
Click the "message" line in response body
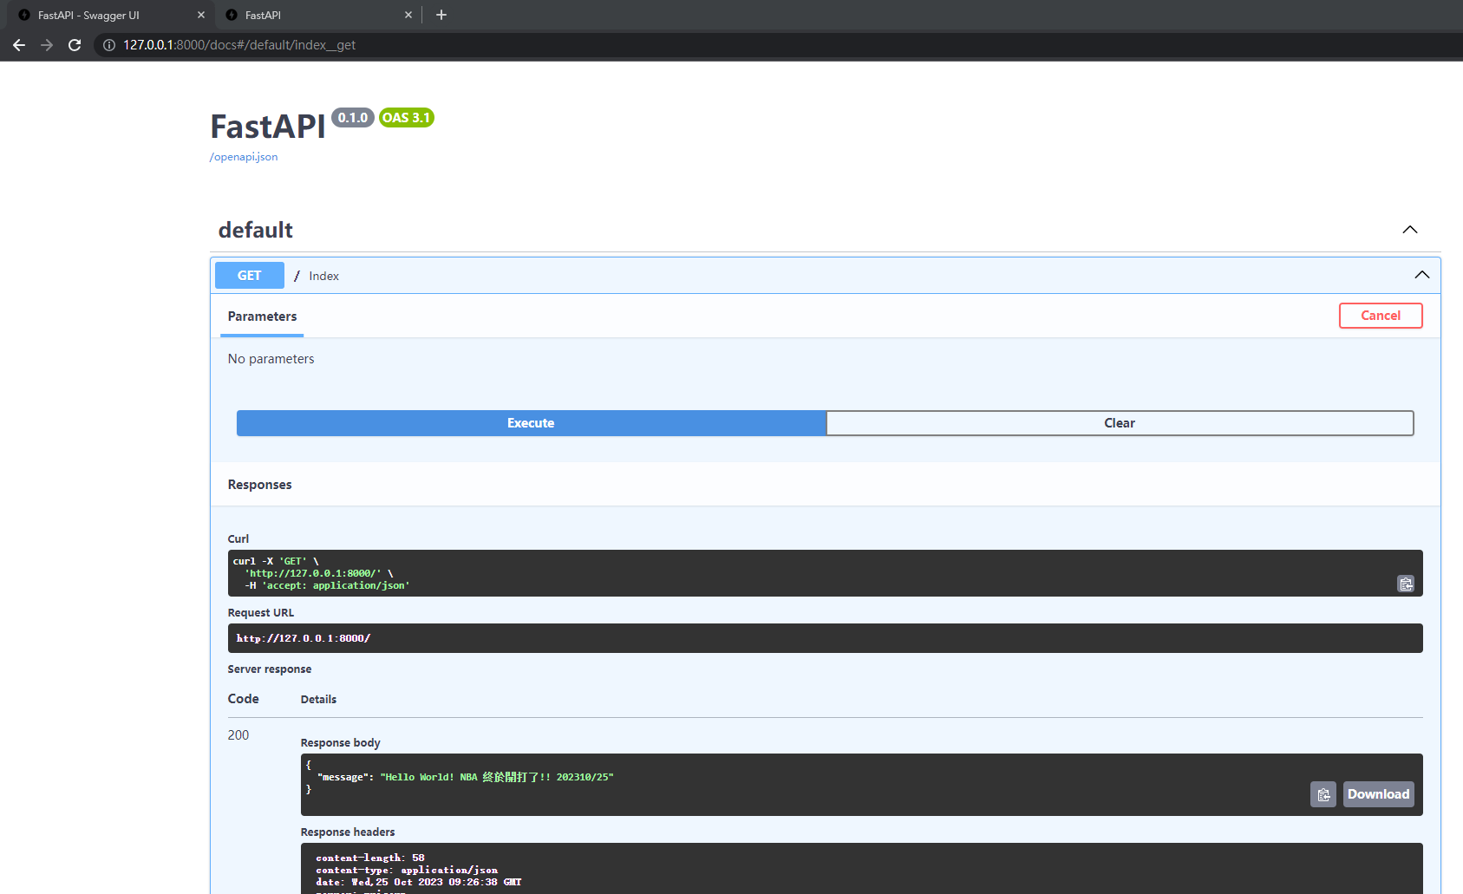(x=465, y=777)
